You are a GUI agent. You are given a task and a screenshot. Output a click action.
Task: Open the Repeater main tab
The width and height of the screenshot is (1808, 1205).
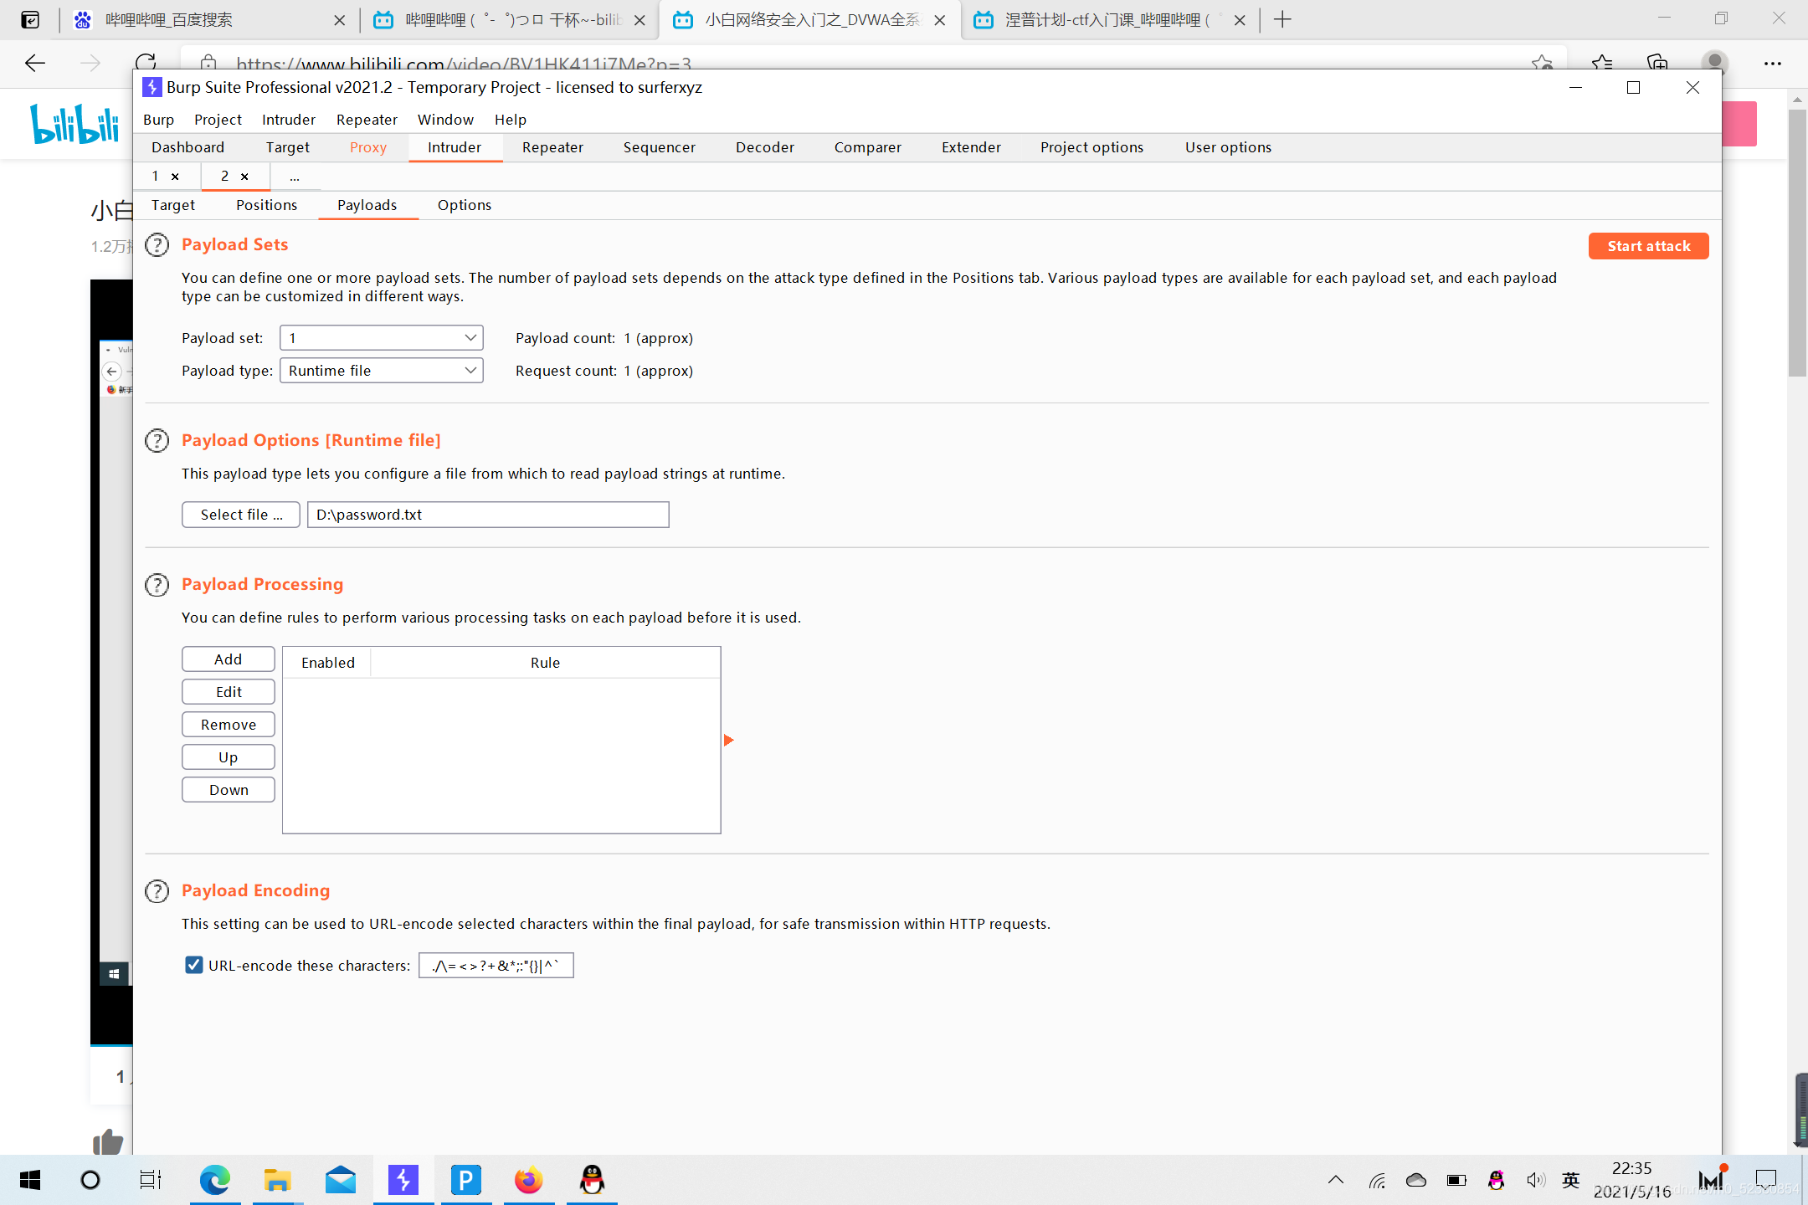[552, 147]
